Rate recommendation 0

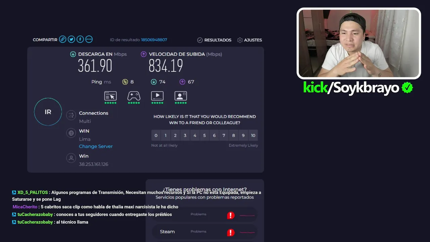point(156,135)
